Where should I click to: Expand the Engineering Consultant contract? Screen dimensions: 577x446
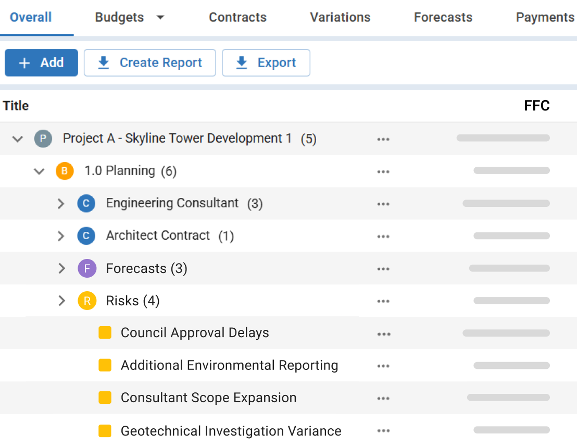pyautogui.click(x=62, y=203)
